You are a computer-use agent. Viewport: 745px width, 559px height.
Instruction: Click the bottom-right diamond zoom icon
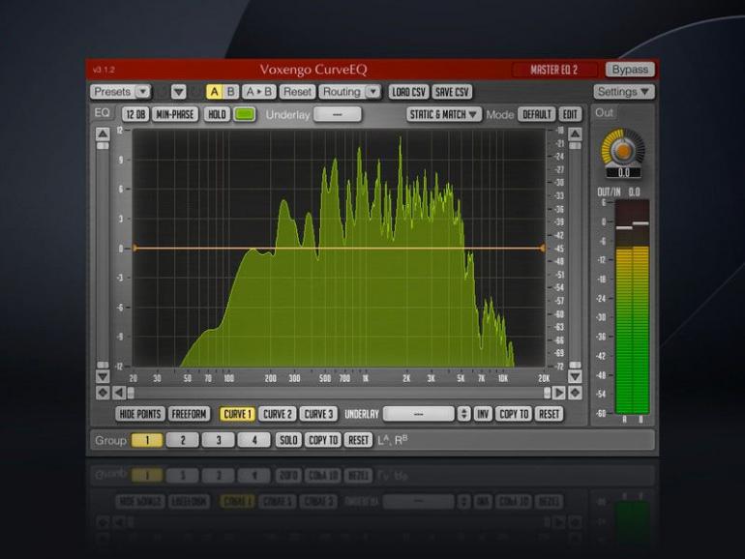tap(575, 393)
